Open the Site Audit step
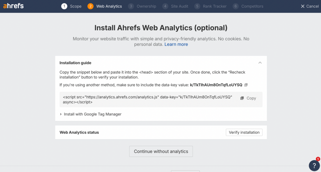Viewport: 321px width, 172px height. tap(175, 6)
